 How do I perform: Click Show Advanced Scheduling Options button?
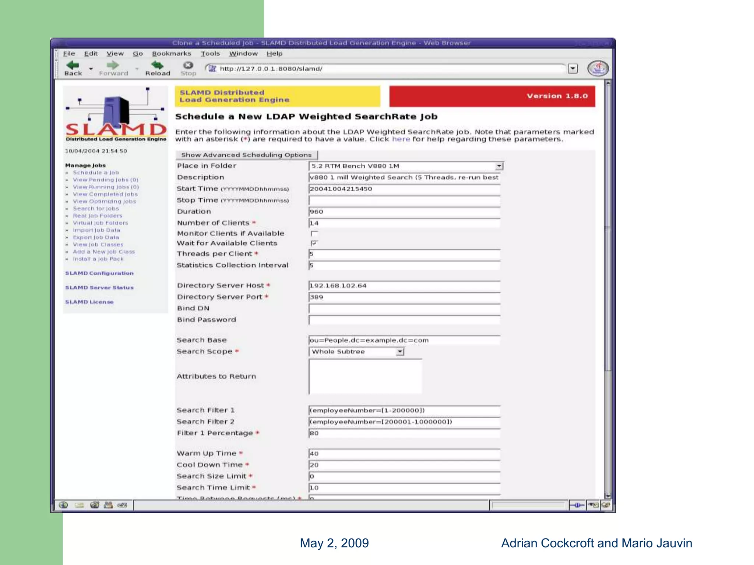(246, 155)
